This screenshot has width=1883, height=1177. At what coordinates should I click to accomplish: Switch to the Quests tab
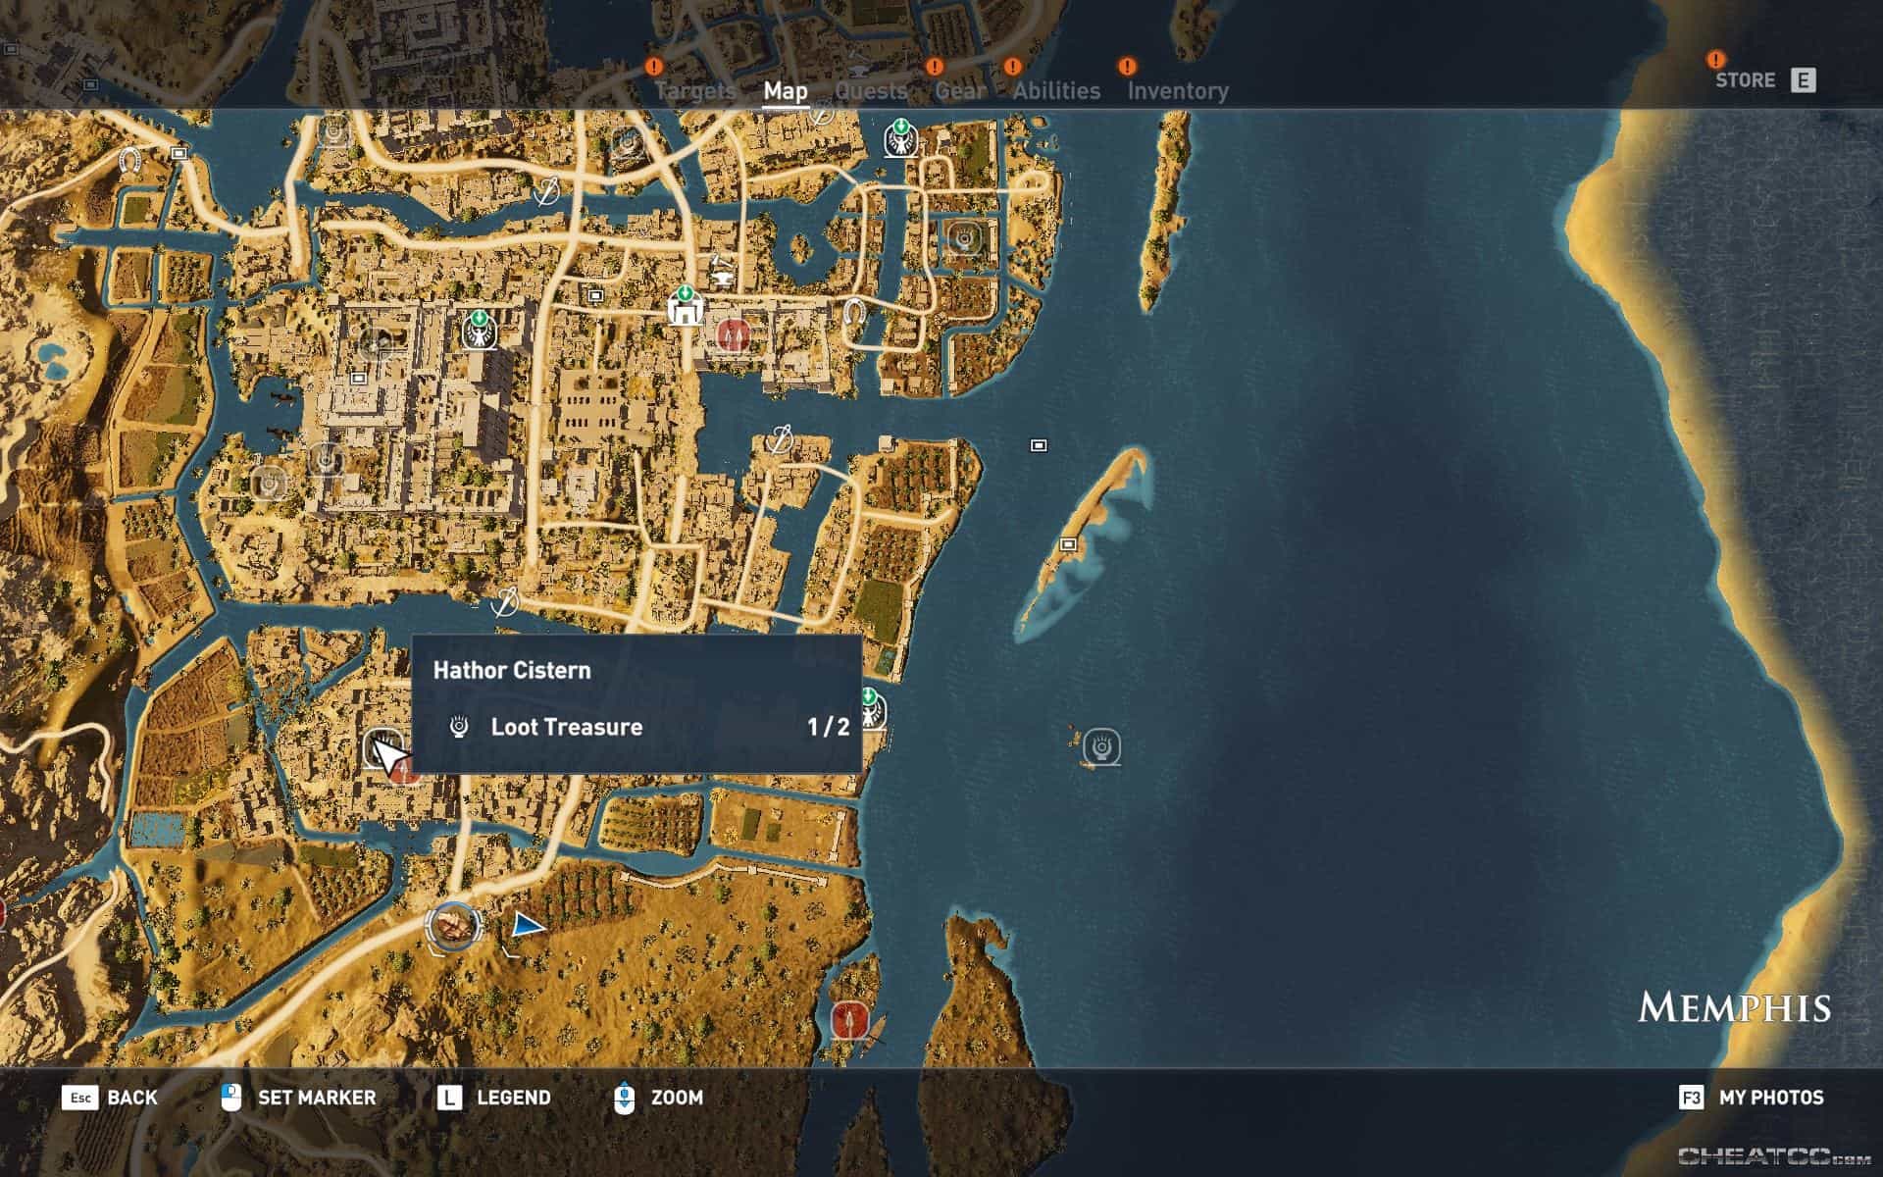871,91
